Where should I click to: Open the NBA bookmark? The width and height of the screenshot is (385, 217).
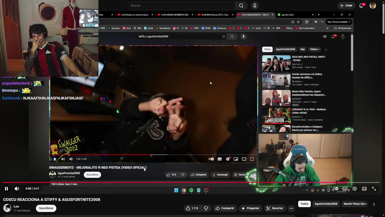[x=137, y=28]
